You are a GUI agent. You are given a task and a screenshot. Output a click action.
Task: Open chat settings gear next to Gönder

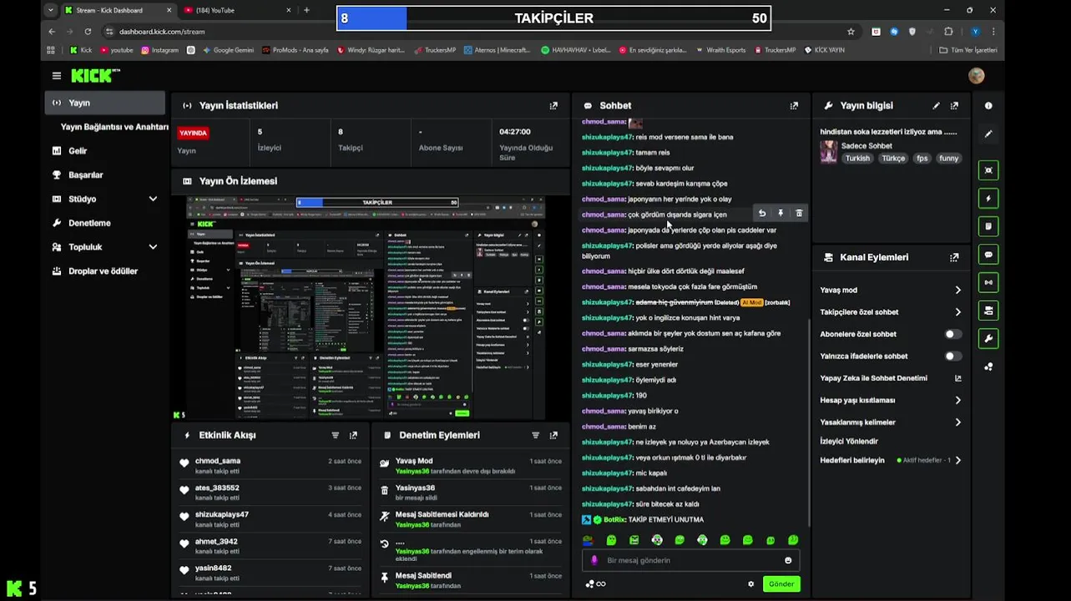click(x=750, y=584)
